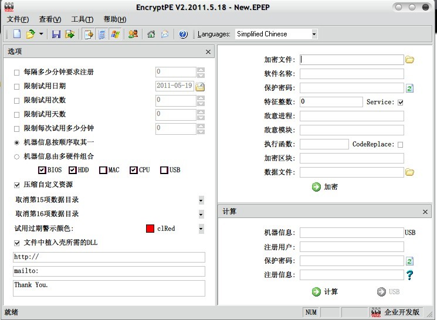437x320 pixels.
Task: Click the home page toolbar icon
Action: (151, 34)
